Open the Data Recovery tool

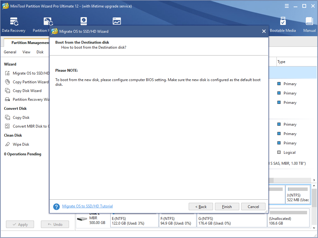[14, 24]
